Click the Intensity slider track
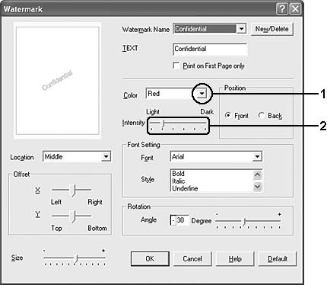This screenshot has height=285, width=327. click(178, 123)
